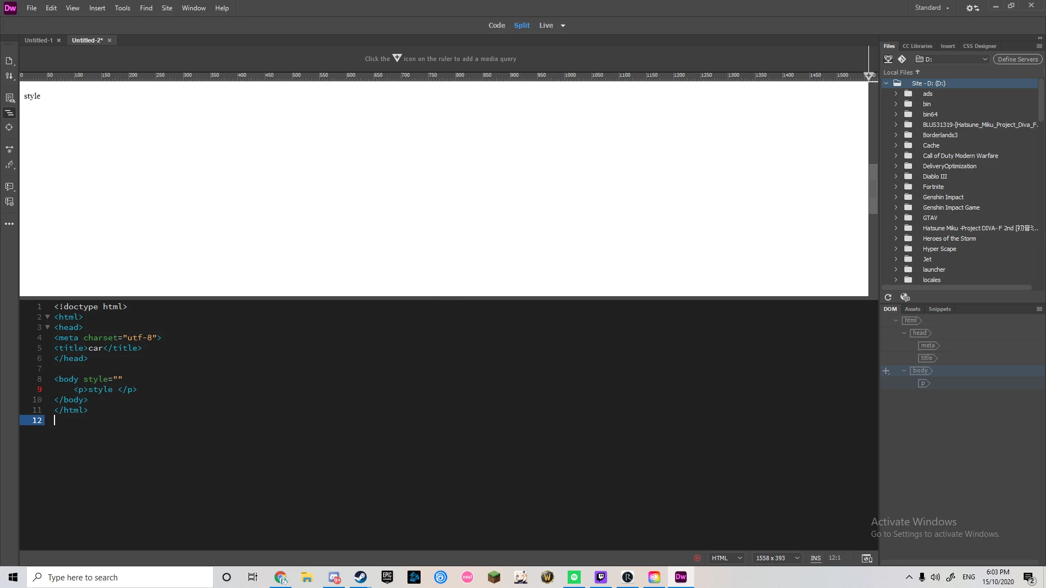Click the Git view diamond icon
Screen dimensions: 1046x588
point(902,59)
